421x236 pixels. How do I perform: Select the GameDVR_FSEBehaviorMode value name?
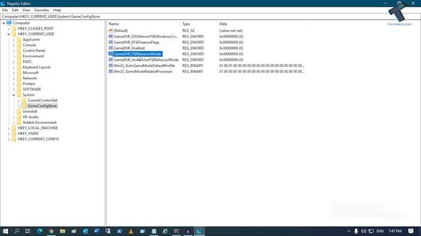(x=137, y=54)
